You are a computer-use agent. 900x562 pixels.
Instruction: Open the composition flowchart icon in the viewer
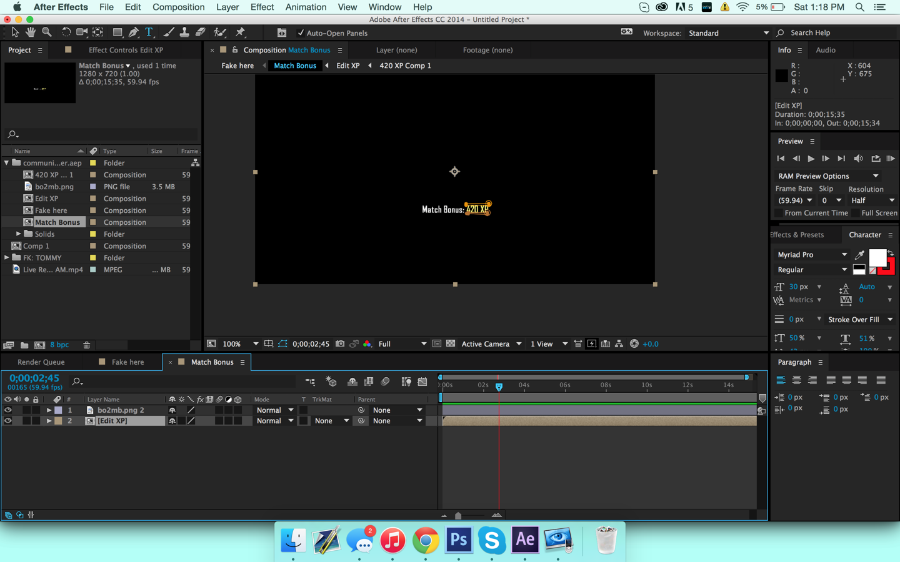tap(619, 344)
